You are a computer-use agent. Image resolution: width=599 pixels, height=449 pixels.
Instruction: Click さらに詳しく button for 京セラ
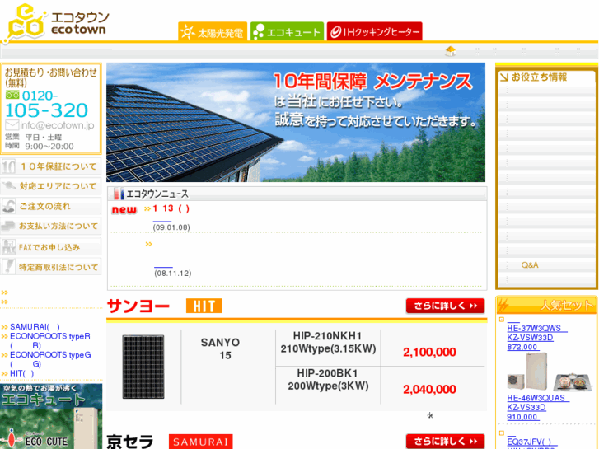pos(445,441)
